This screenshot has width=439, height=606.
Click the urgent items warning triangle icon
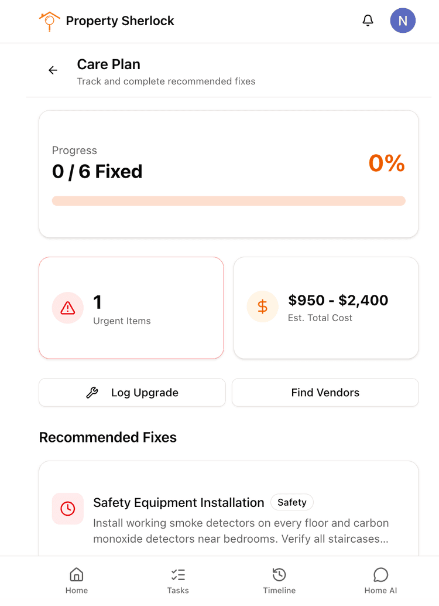coord(67,307)
